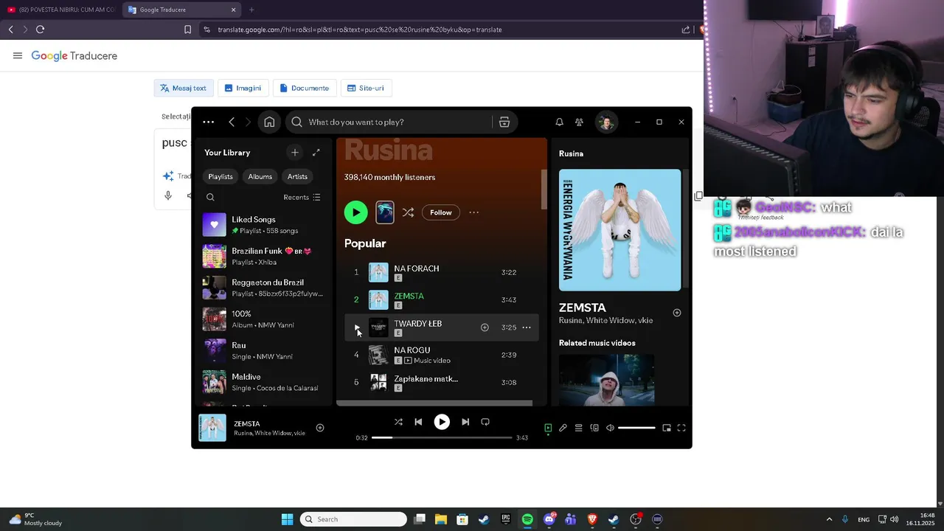Toggle Now Playing view panel
The width and height of the screenshot is (944, 531).
click(x=548, y=428)
